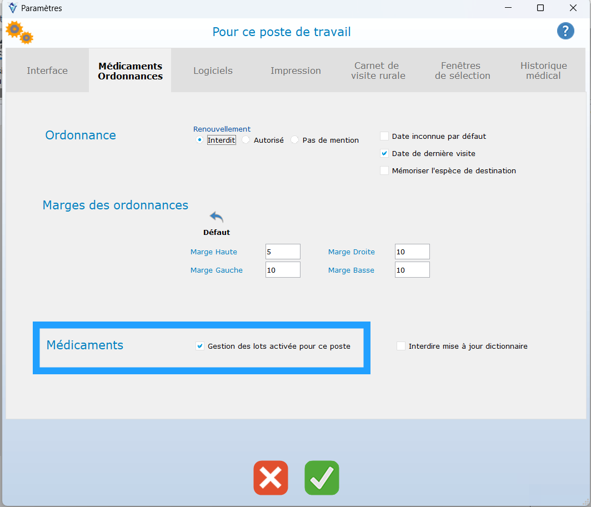Viewport: 591px width, 507px height.
Task: Click the Marge Gauche label
Action: [217, 270]
